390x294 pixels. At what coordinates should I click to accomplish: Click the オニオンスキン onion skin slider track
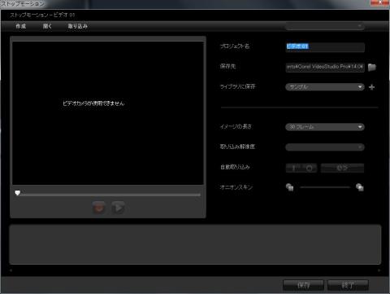[325, 187]
